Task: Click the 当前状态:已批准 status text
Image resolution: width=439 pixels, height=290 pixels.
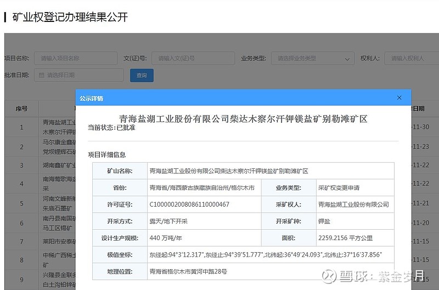Action: [x=111, y=128]
